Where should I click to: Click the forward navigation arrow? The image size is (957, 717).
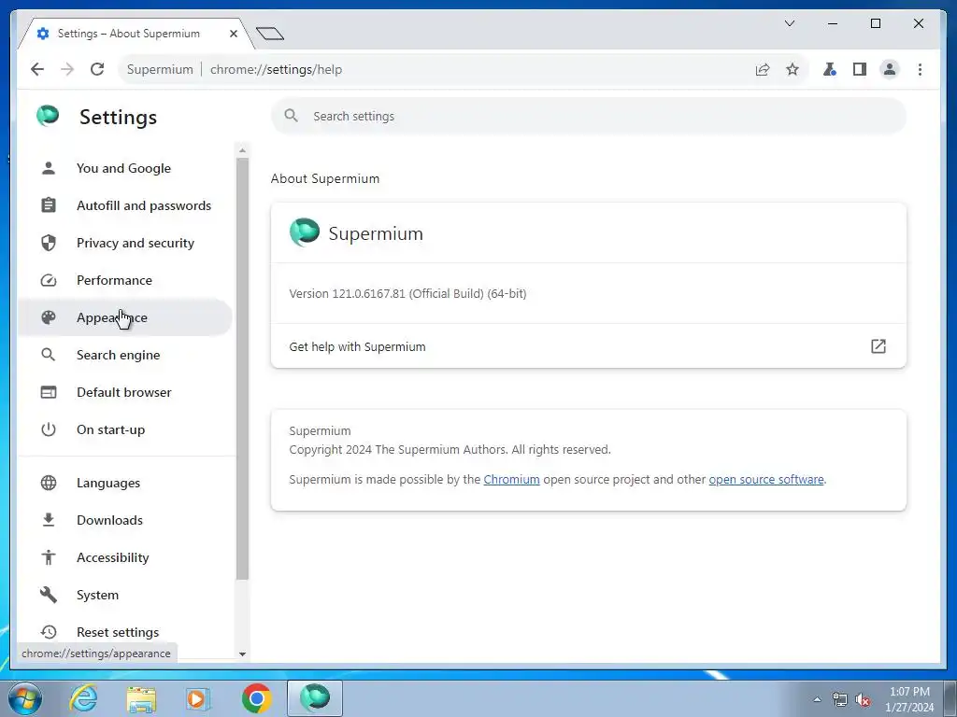tap(67, 69)
